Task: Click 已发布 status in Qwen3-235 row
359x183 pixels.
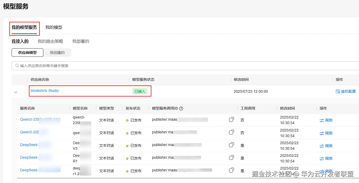Action: (134, 120)
